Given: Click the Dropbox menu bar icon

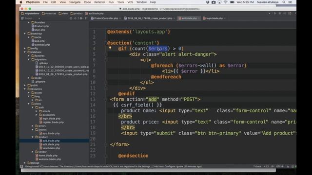Looking at the screenshot, I should (208, 2).
